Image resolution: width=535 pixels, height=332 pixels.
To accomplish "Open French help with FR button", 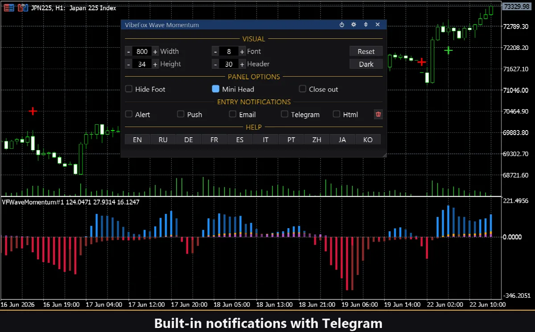I will click(x=214, y=140).
